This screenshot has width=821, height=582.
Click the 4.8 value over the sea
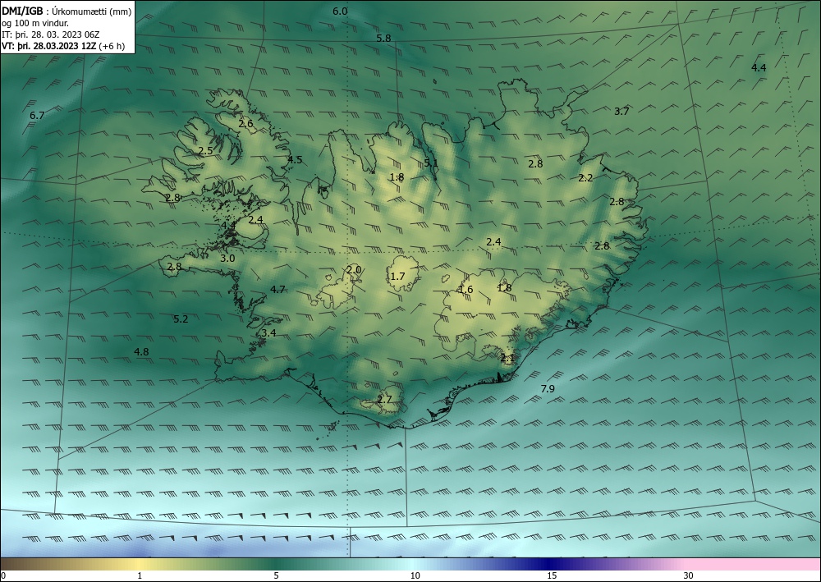[x=141, y=351]
